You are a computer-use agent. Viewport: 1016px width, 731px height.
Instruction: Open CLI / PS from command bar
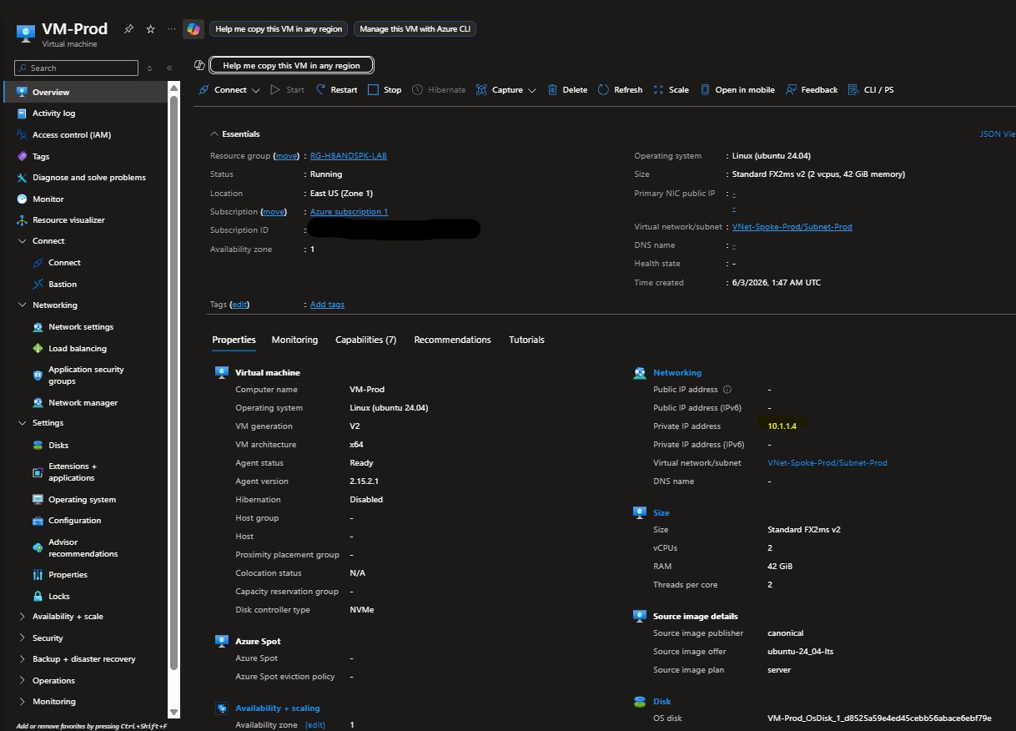point(871,90)
